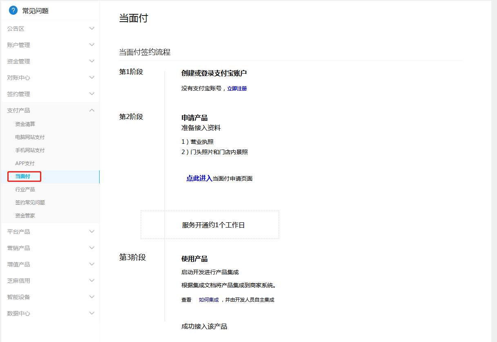Click the 营销产品 menu label
497x342 pixels.
tap(18, 248)
